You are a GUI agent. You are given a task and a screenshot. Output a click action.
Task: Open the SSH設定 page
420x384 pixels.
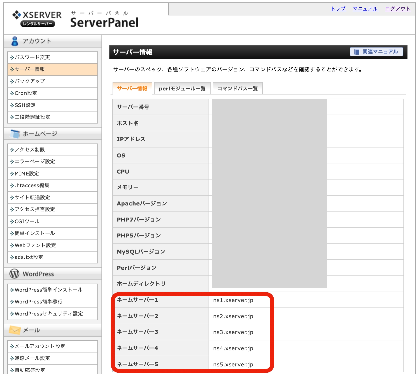25,105
